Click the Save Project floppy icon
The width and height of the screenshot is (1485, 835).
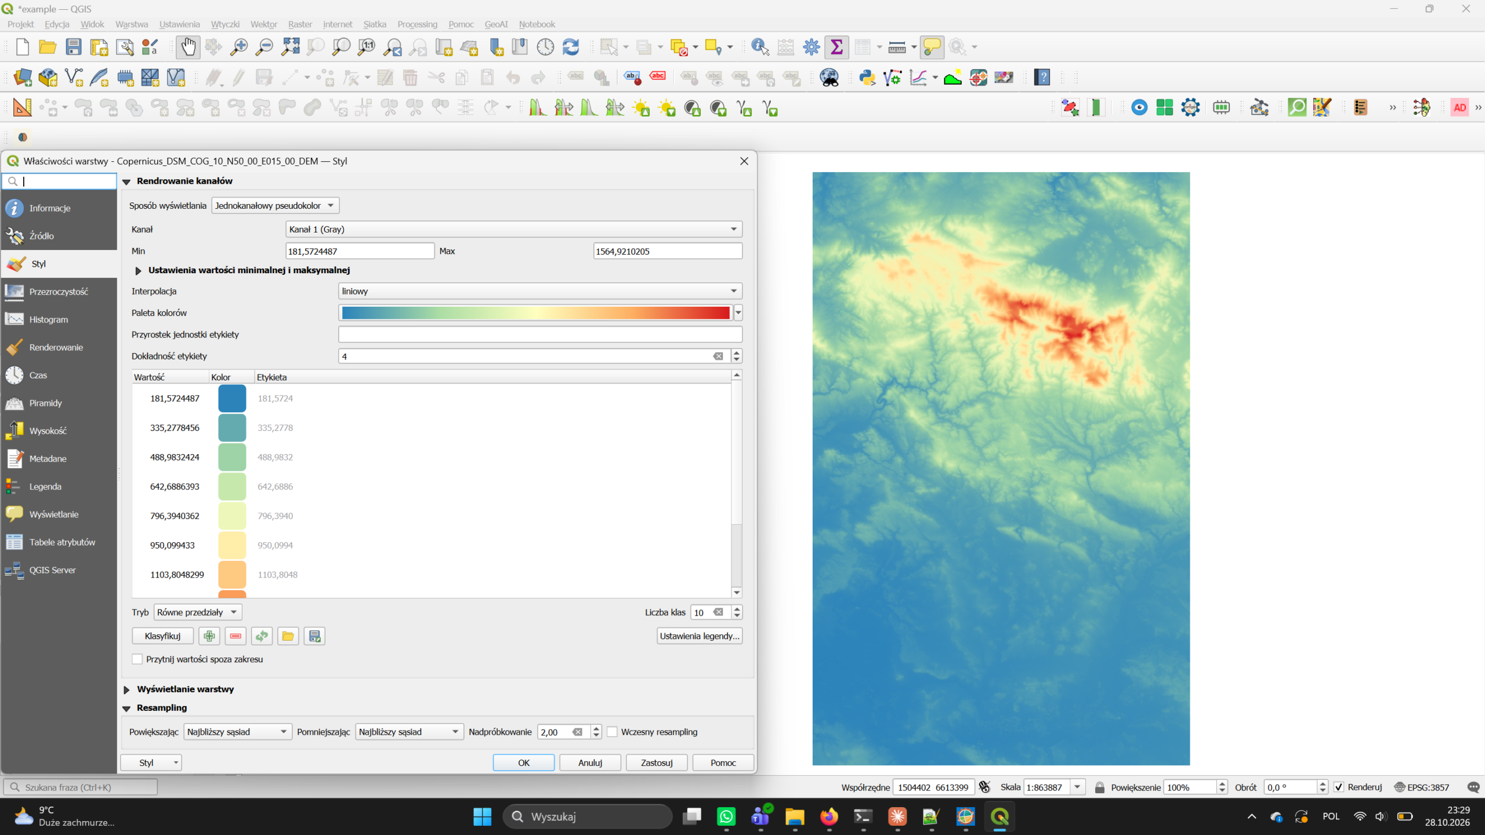pyautogui.click(x=73, y=47)
